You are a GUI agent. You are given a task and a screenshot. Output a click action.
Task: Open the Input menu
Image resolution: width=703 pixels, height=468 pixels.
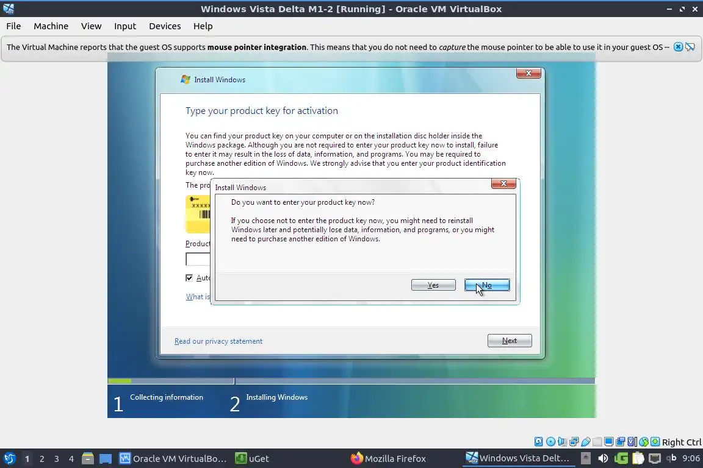click(125, 26)
